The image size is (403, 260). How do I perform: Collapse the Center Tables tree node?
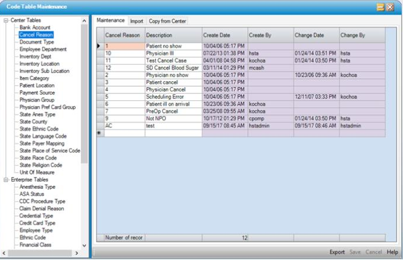point(5,21)
